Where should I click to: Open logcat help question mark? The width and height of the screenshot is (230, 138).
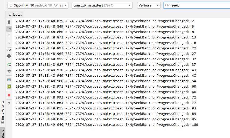pyautogui.click(x=9, y=104)
